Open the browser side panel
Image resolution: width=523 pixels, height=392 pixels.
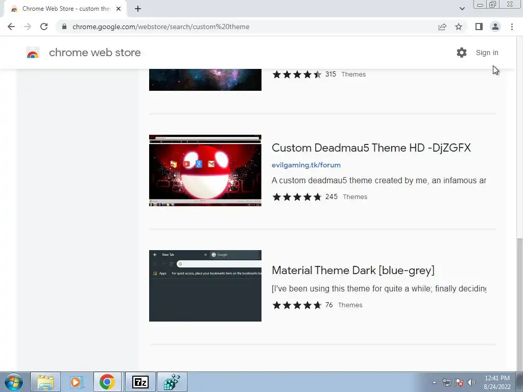[479, 27]
